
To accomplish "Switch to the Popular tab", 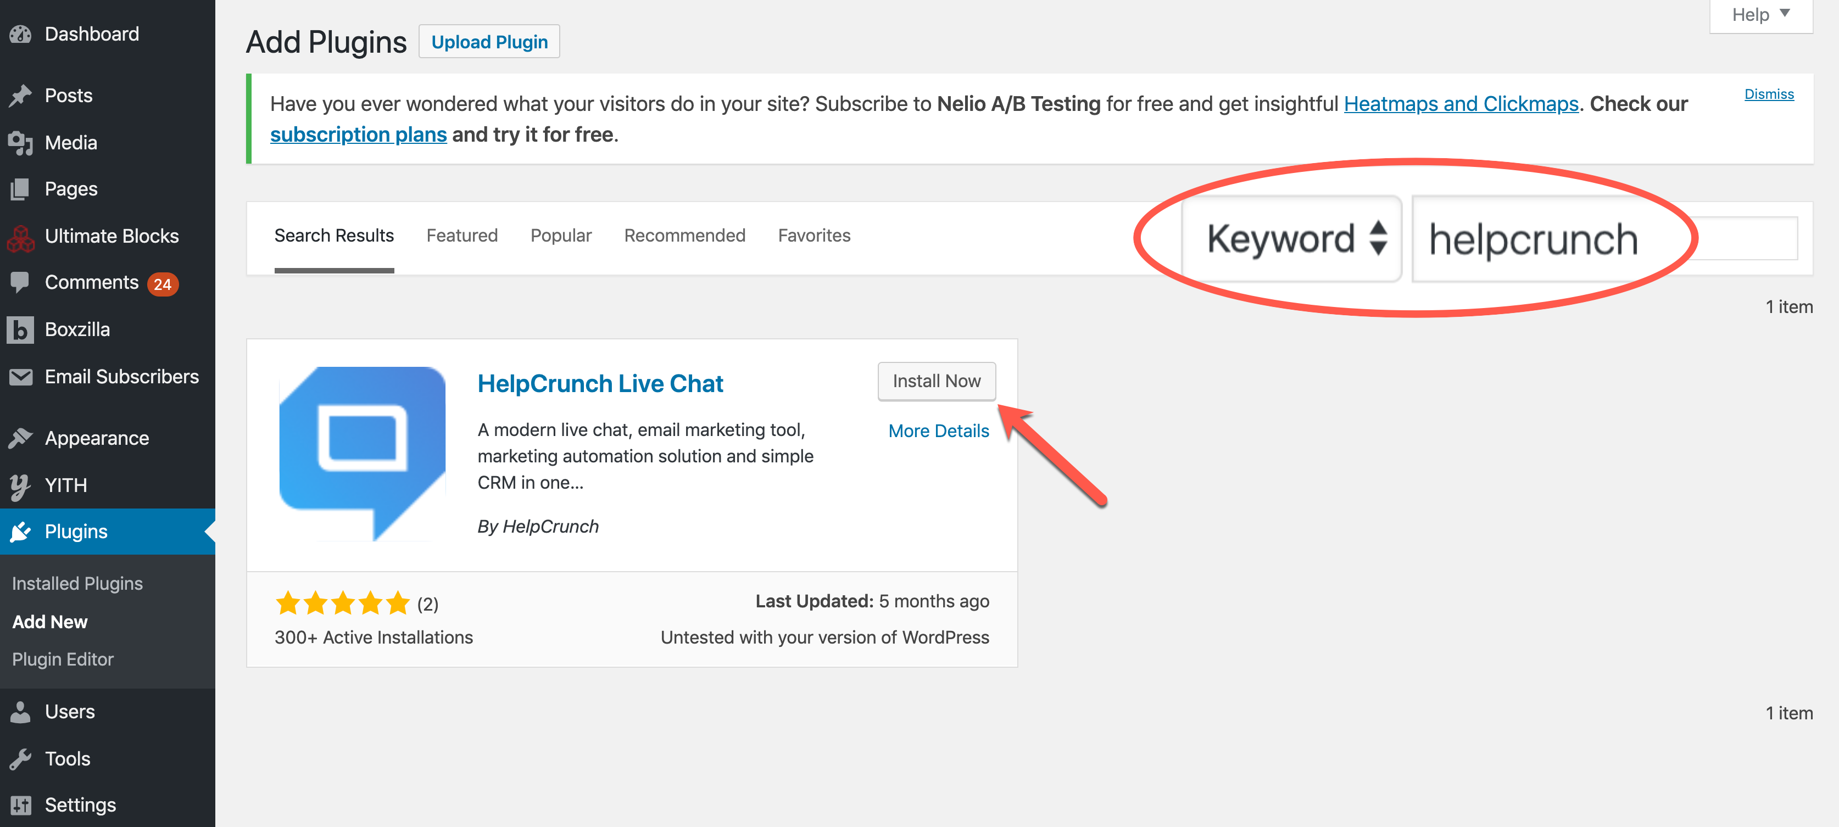I will pos(561,236).
